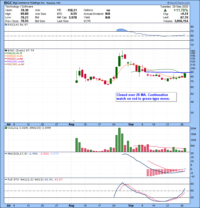Screen dimensions: 200x208
Task: Click the Volume value 3,056,154
Action: click(181, 21)
